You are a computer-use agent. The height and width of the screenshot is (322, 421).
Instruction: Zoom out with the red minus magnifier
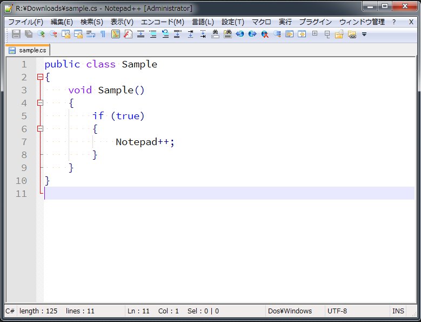coord(53,34)
